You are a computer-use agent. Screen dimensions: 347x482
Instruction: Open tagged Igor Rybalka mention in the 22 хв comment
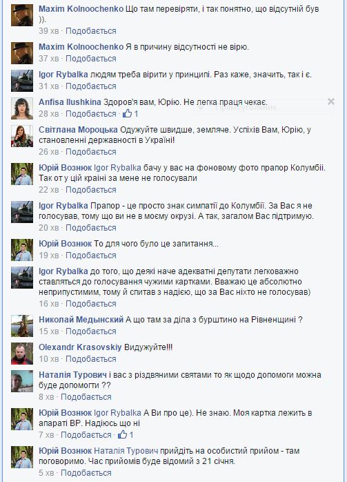(x=117, y=168)
